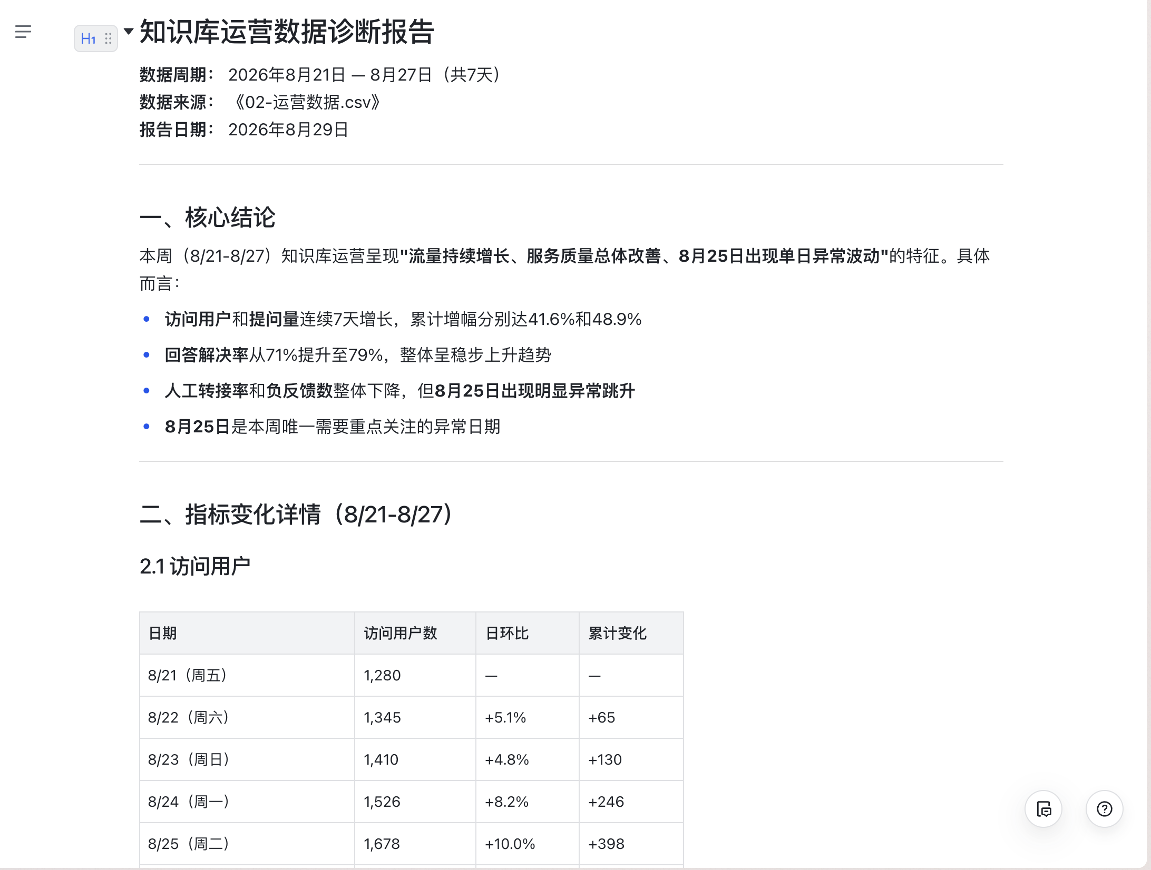Click heading 二、指标变化详情（8/21-8/27）
This screenshot has height=870, width=1151.
tap(296, 515)
